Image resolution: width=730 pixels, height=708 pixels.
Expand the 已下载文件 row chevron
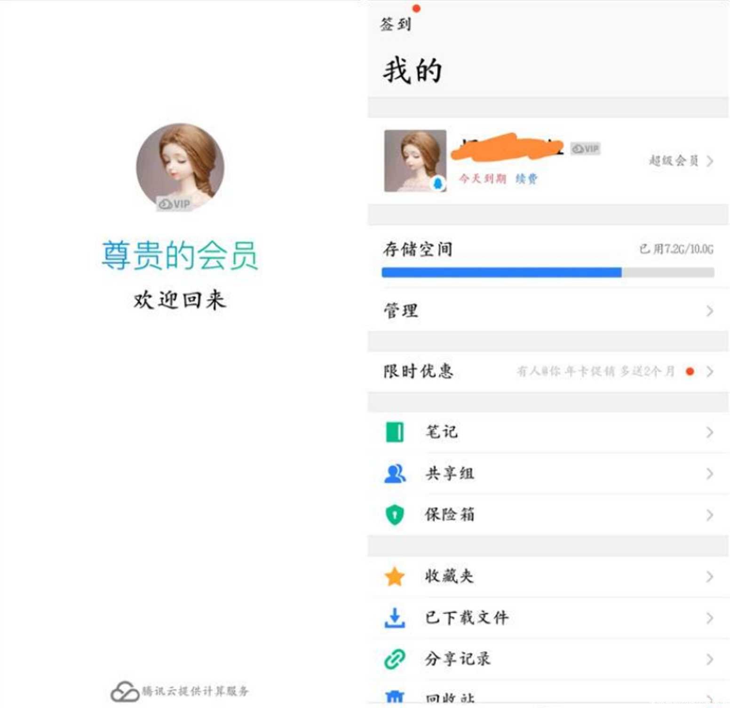click(710, 618)
